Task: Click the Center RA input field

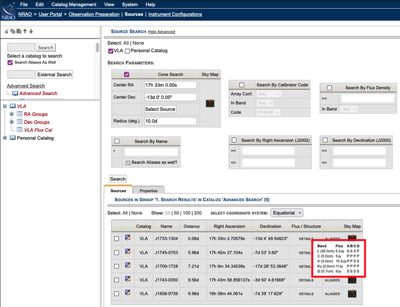Action: pos(170,85)
